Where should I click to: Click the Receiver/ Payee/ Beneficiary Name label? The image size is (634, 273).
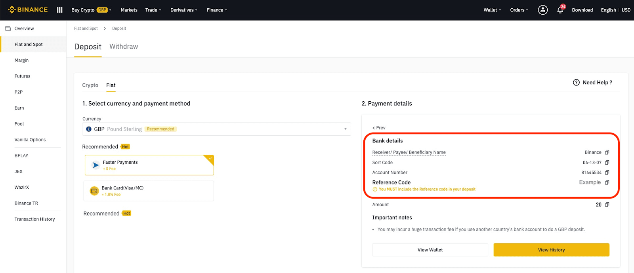point(409,152)
